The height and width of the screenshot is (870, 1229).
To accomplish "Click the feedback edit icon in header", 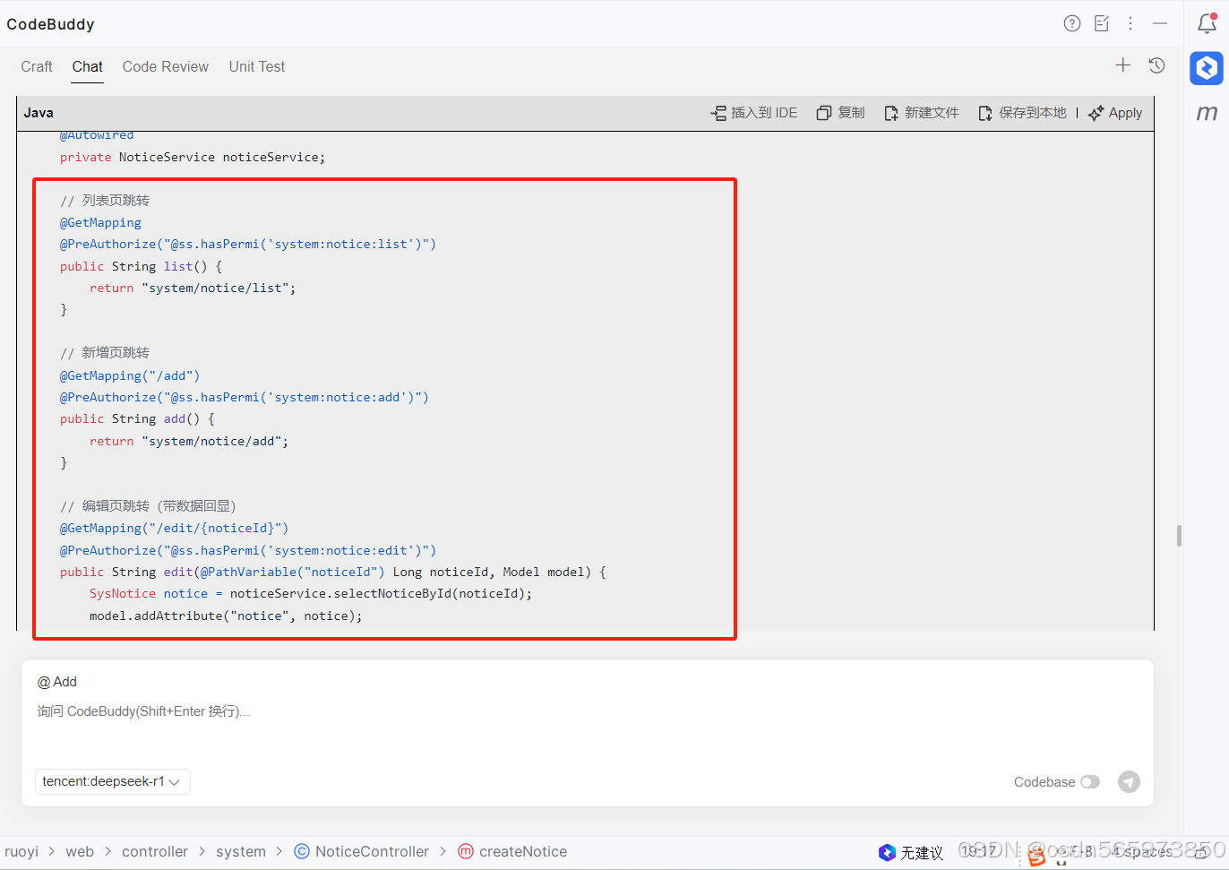I will tap(1102, 24).
